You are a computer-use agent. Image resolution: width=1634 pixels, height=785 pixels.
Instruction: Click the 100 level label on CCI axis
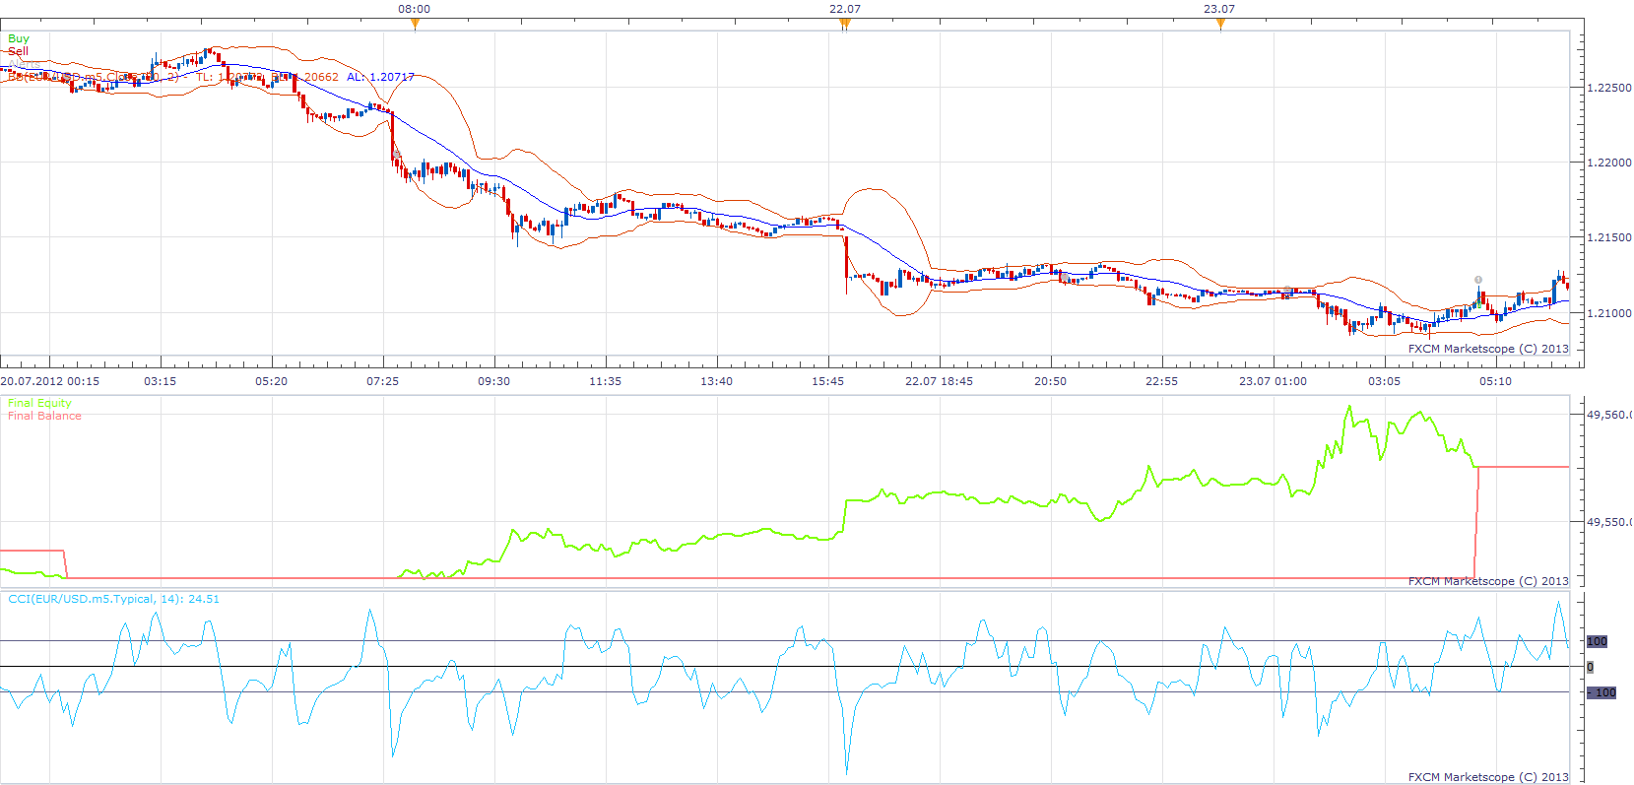[x=1597, y=641]
